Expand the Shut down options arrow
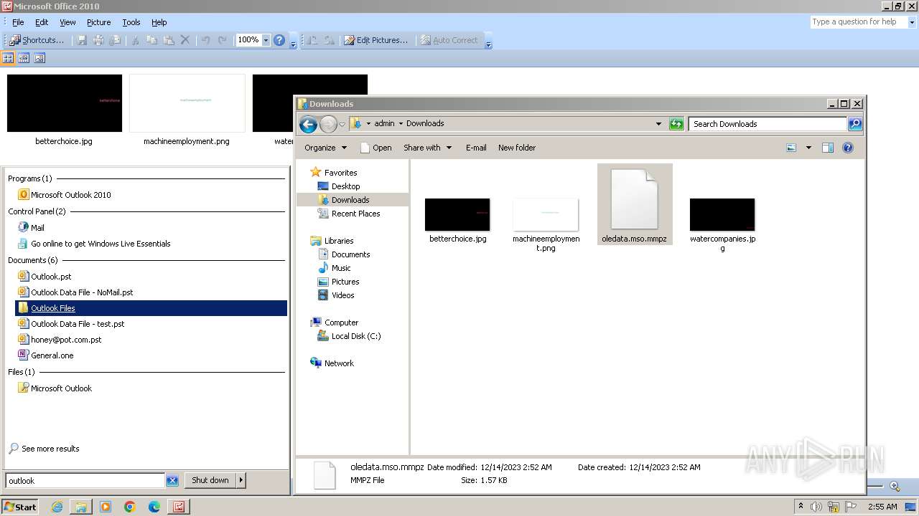 click(x=241, y=480)
